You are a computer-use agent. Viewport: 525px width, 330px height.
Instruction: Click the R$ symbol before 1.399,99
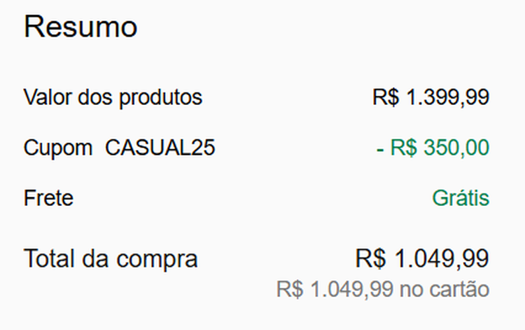tap(386, 98)
